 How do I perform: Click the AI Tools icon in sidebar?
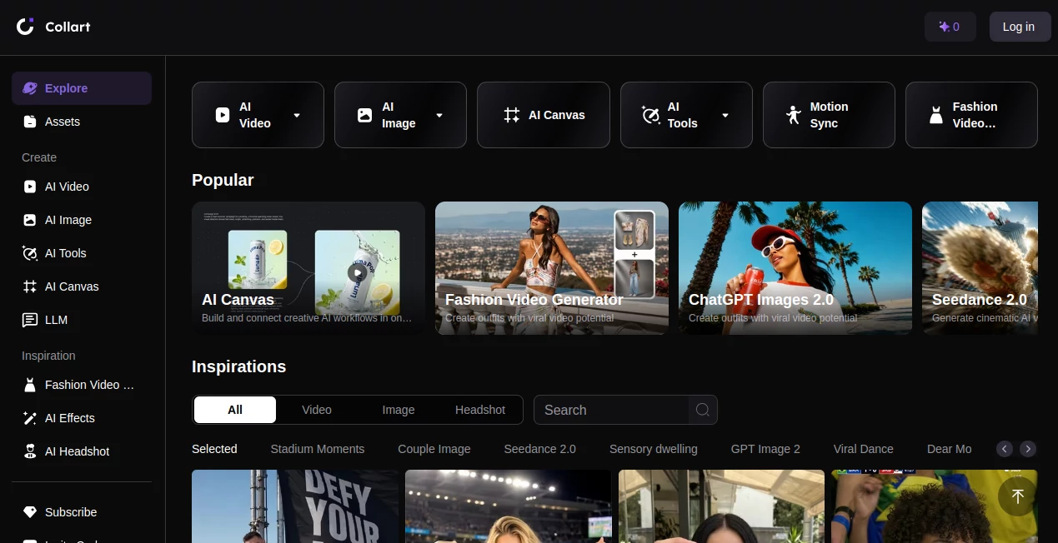(30, 253)
